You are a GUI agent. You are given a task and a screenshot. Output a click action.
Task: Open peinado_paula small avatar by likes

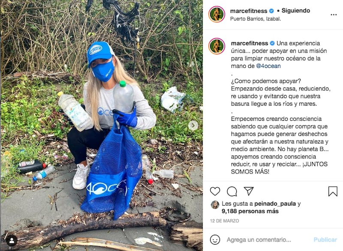tap(215, 205)
